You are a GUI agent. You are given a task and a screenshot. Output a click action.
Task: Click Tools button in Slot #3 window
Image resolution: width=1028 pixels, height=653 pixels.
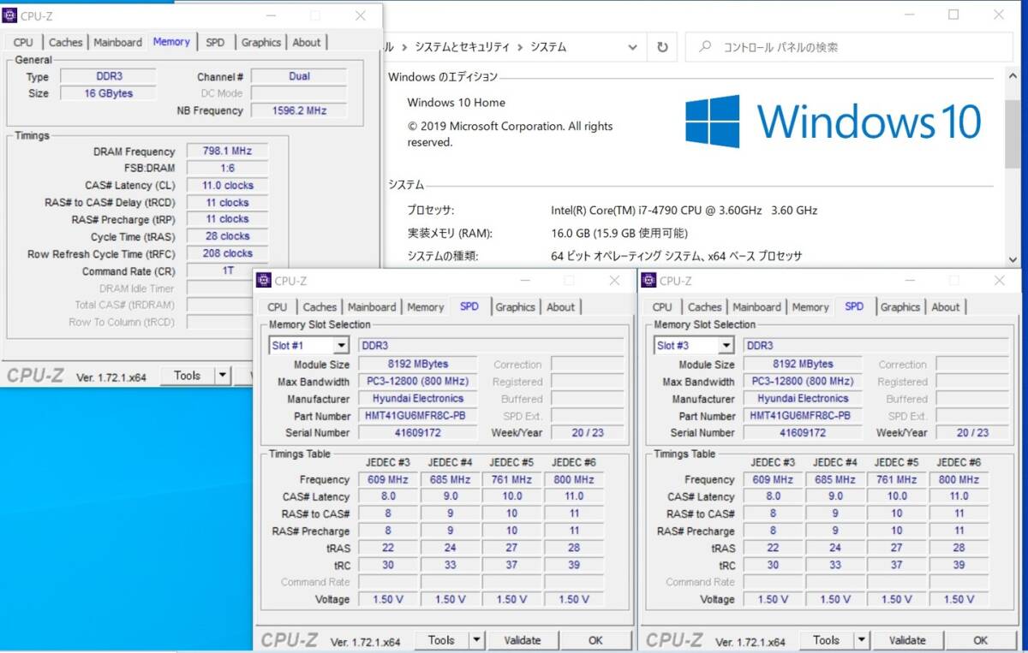826,639
